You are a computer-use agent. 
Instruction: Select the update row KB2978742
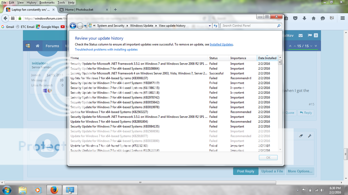tap(174, 97)
